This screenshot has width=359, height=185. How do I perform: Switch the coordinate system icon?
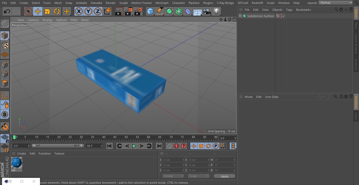(107, 11)
